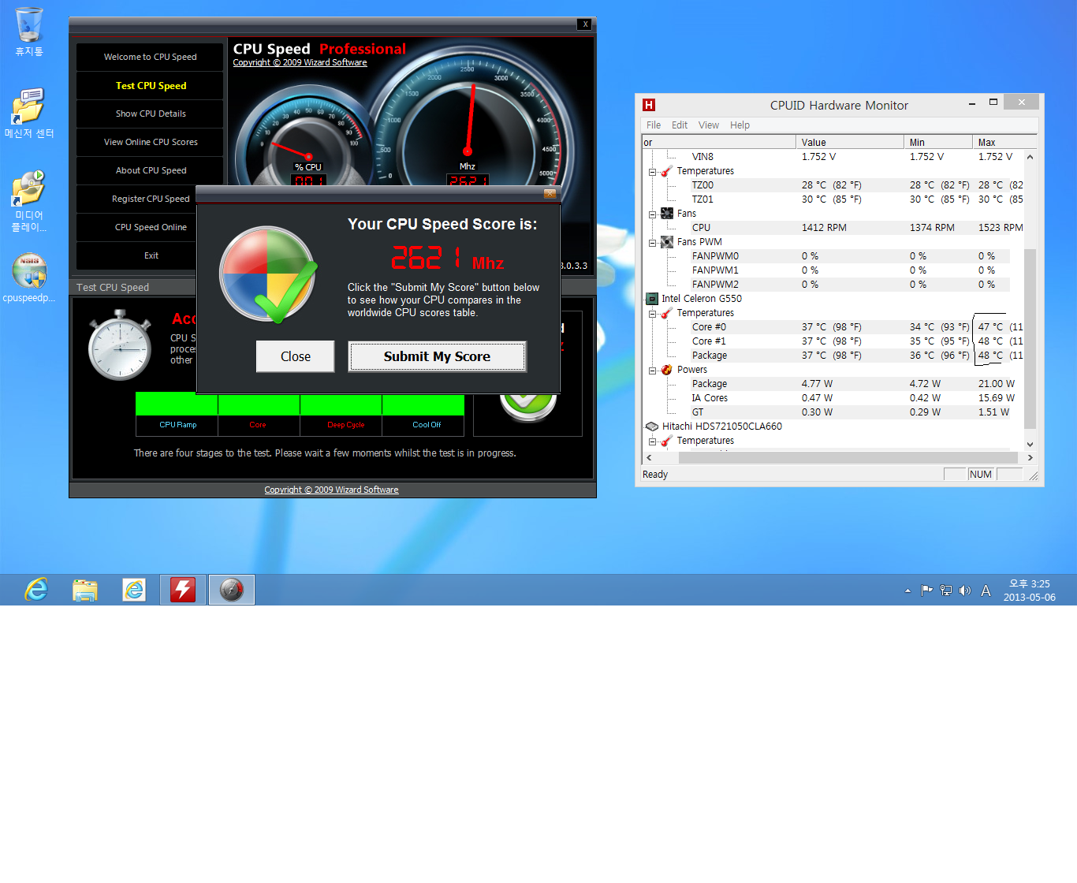Image resolution: width=1077 pixels, height=883 pixels.
Task: Collapse the Celeron G550 Temperatures node
Action: tap(653, 314)
